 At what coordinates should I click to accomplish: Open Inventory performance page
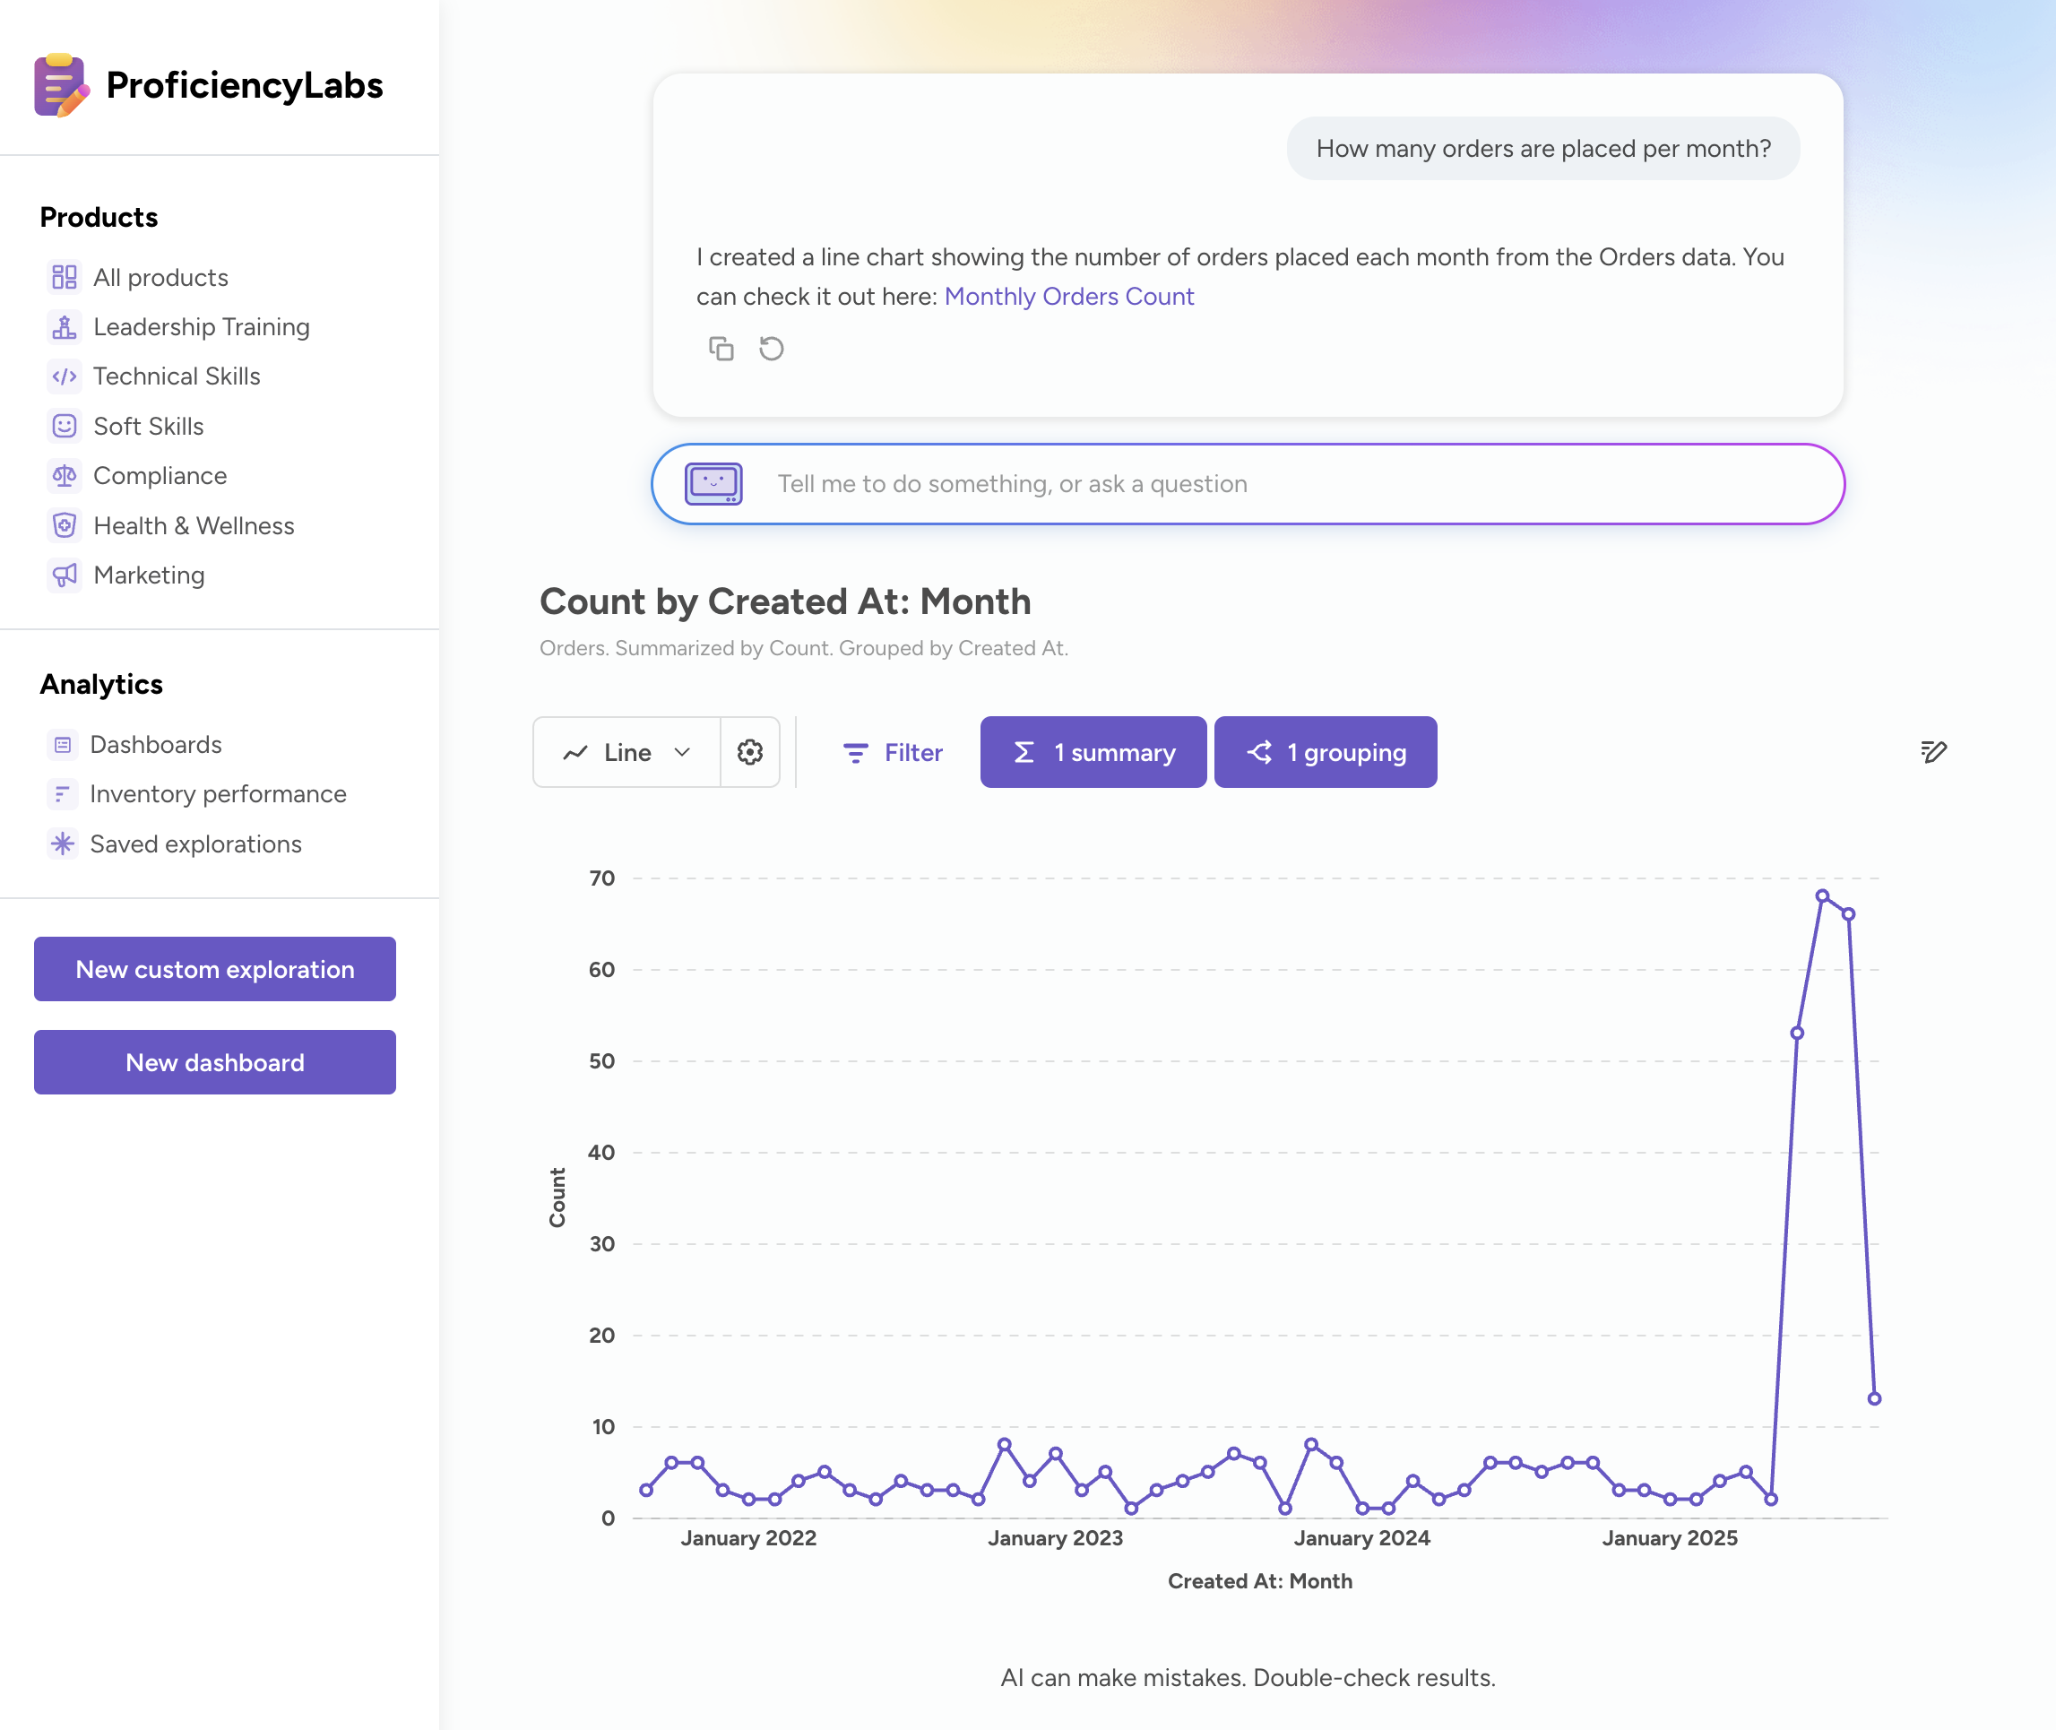coord(218,794)
